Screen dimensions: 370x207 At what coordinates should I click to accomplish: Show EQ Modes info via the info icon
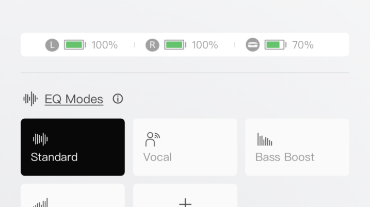[x=118, y=99]
